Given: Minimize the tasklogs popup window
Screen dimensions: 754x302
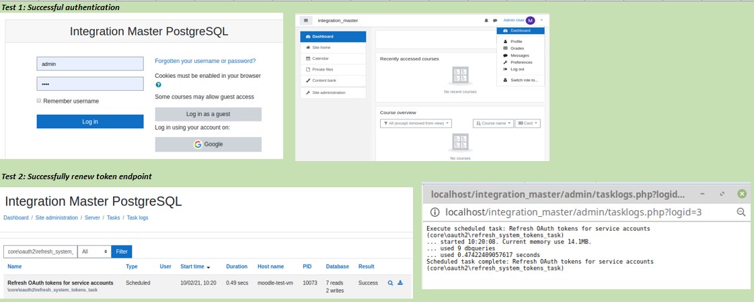Looking at the screenshot, I should [x=703, y=193].
